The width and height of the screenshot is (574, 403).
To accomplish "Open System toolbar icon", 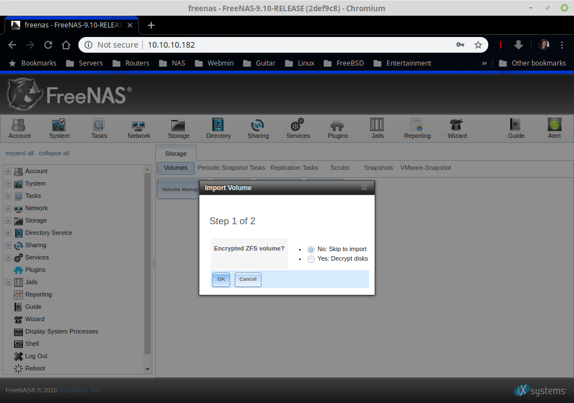I will [59, 128].
